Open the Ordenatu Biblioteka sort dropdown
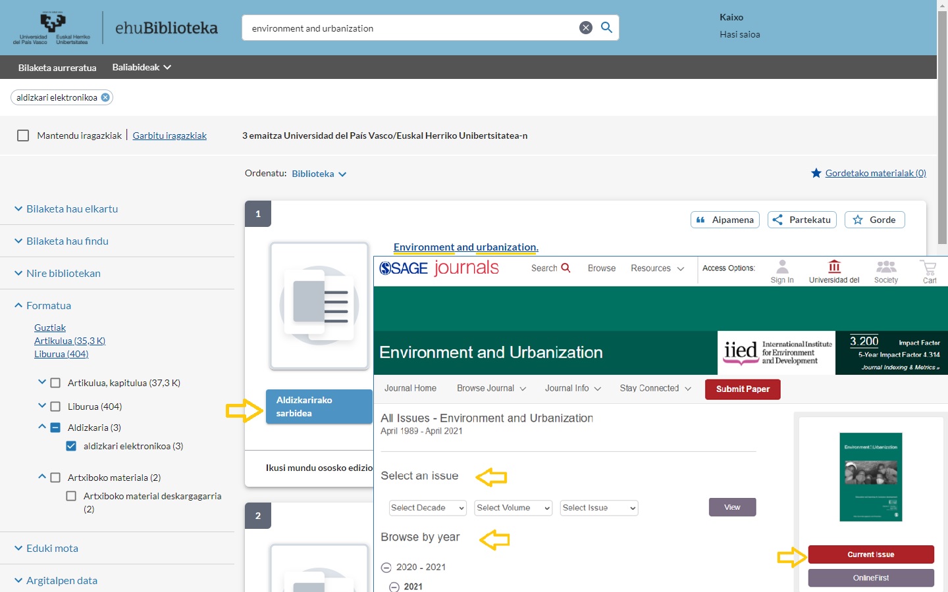Viewport: 948px width, 592px height. [319, 174]
